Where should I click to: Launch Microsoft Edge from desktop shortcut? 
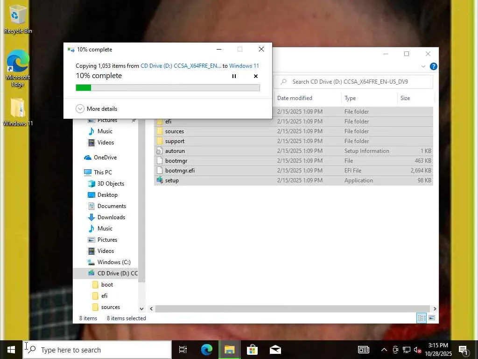coord(18,69)
